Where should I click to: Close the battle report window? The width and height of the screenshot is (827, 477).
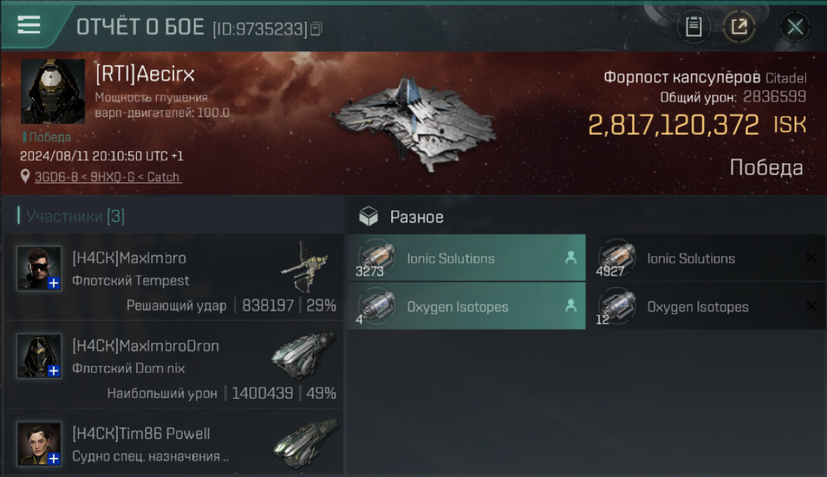pos(795,27)
